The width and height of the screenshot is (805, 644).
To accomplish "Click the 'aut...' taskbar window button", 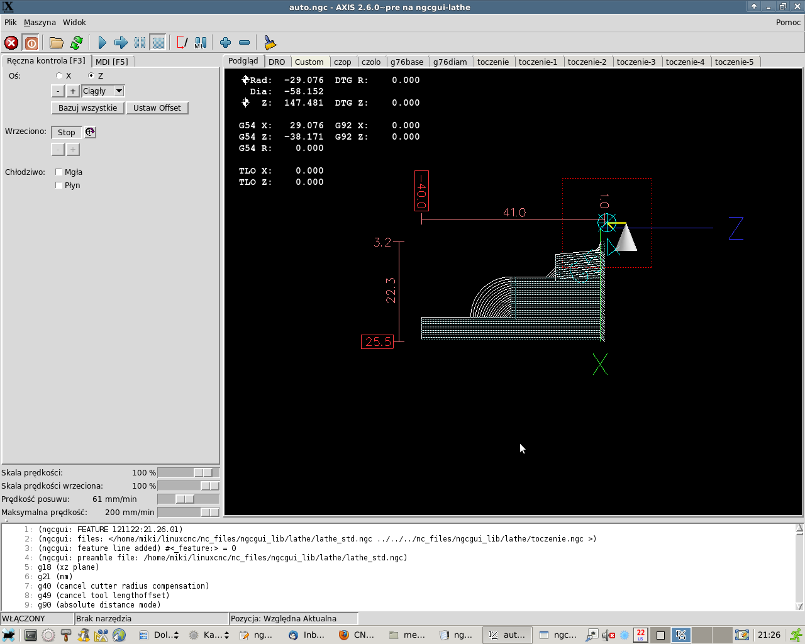I will point(508,635).
